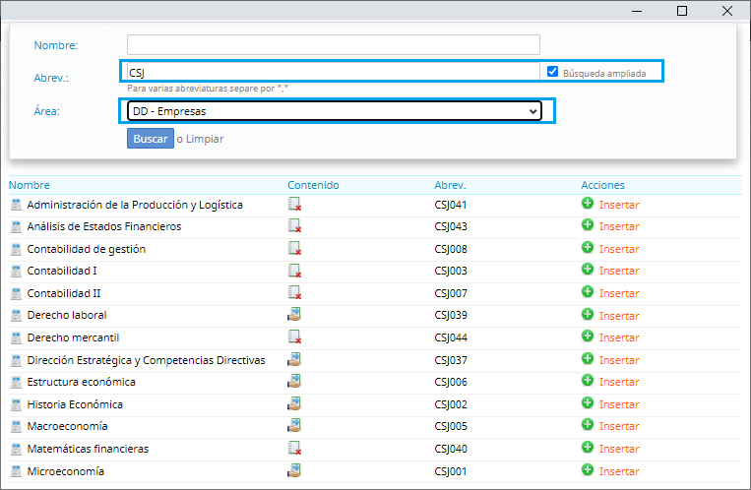Viewport: 751px width, 490px height.
Task: Click abbreviation CSJ008
Action: pos(450,249)
